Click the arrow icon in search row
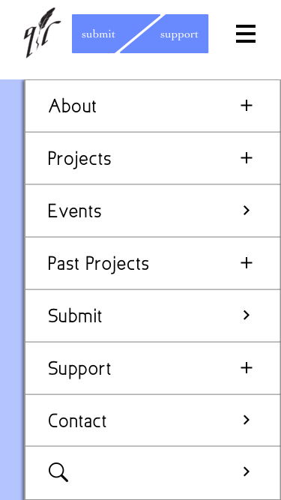Image resolution: width=281 pixels, height=500 pixels. click(246, 472)
